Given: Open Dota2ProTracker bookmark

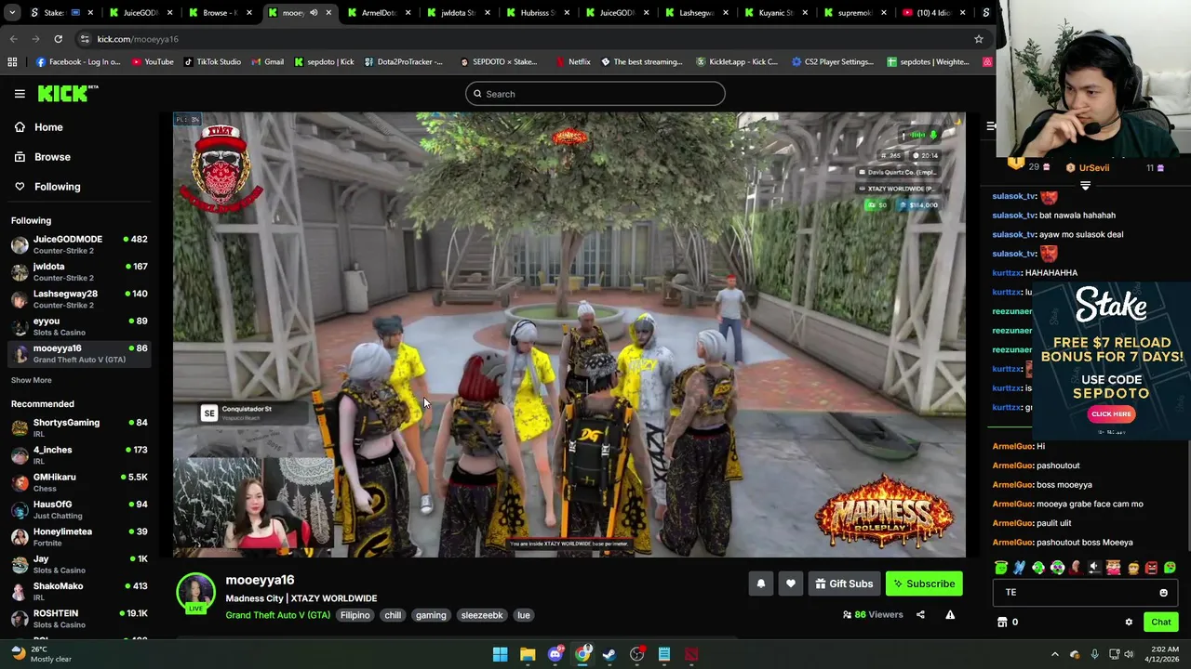Looking at the screenshot, I should (x=402, y=62).
